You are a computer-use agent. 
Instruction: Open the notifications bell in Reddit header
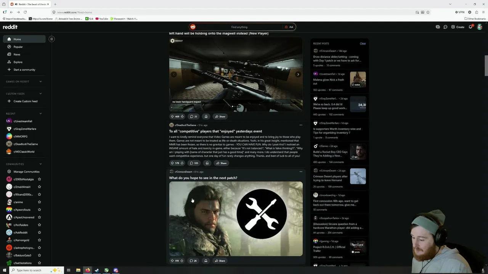pos(470,27)
